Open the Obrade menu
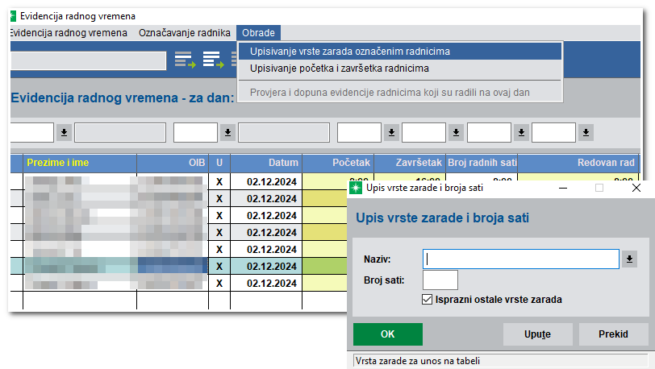Image resolution: width=655 pixels, height=369 pixels. (x=259, y=33)
